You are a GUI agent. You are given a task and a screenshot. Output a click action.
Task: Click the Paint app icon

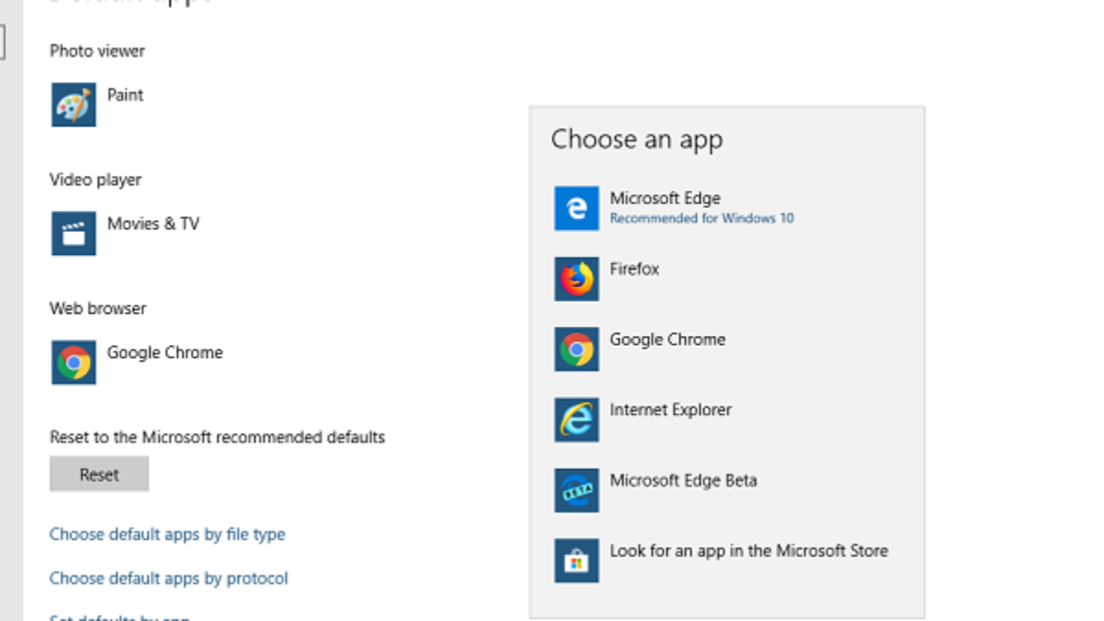pos(74,105)
